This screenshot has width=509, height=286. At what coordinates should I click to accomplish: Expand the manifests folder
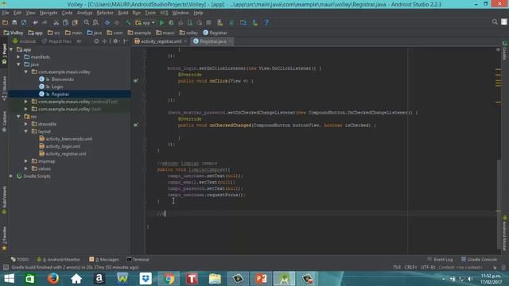pos(18,57)
